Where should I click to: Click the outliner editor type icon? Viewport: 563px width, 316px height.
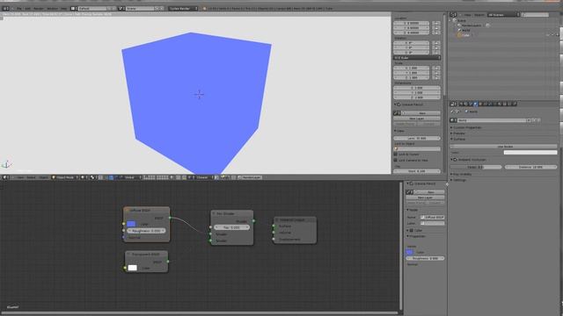coord(453,15)
